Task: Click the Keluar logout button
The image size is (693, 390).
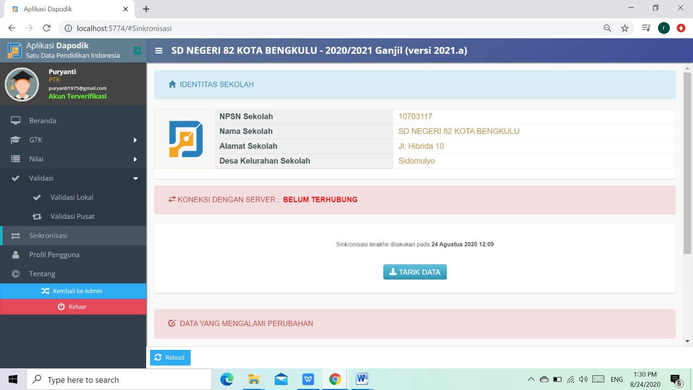Action: coord(73,307)
